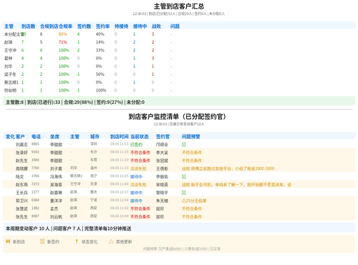Click the green 已签约 status

136,145
